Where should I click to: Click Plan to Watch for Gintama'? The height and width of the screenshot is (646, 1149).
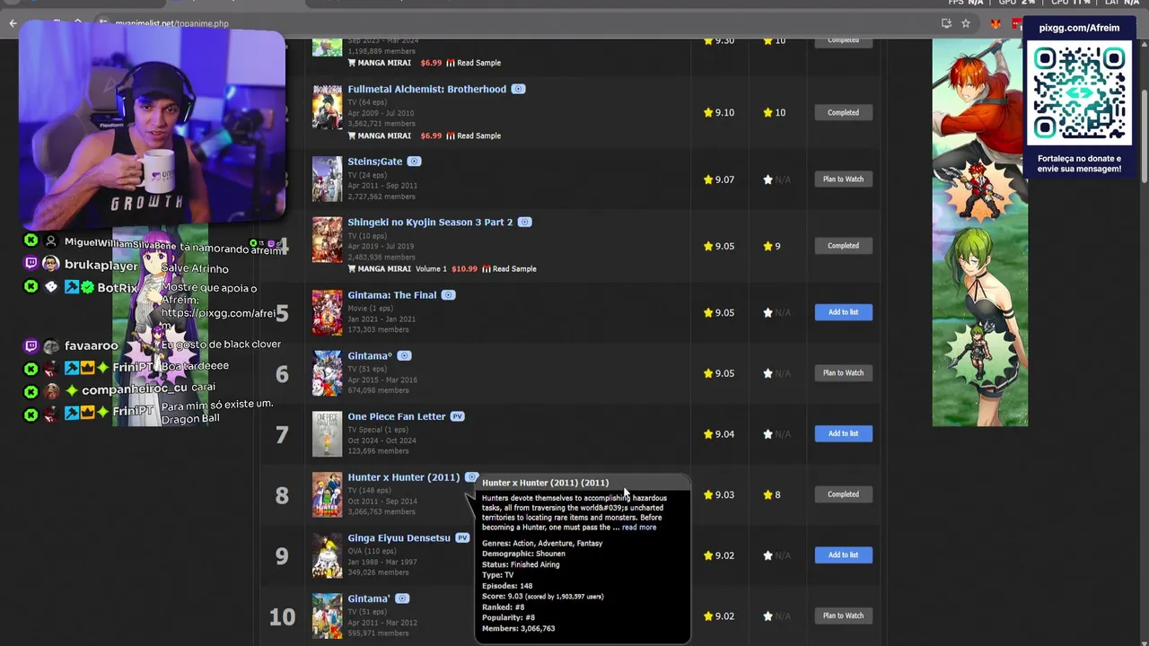(x=843, y=615)
